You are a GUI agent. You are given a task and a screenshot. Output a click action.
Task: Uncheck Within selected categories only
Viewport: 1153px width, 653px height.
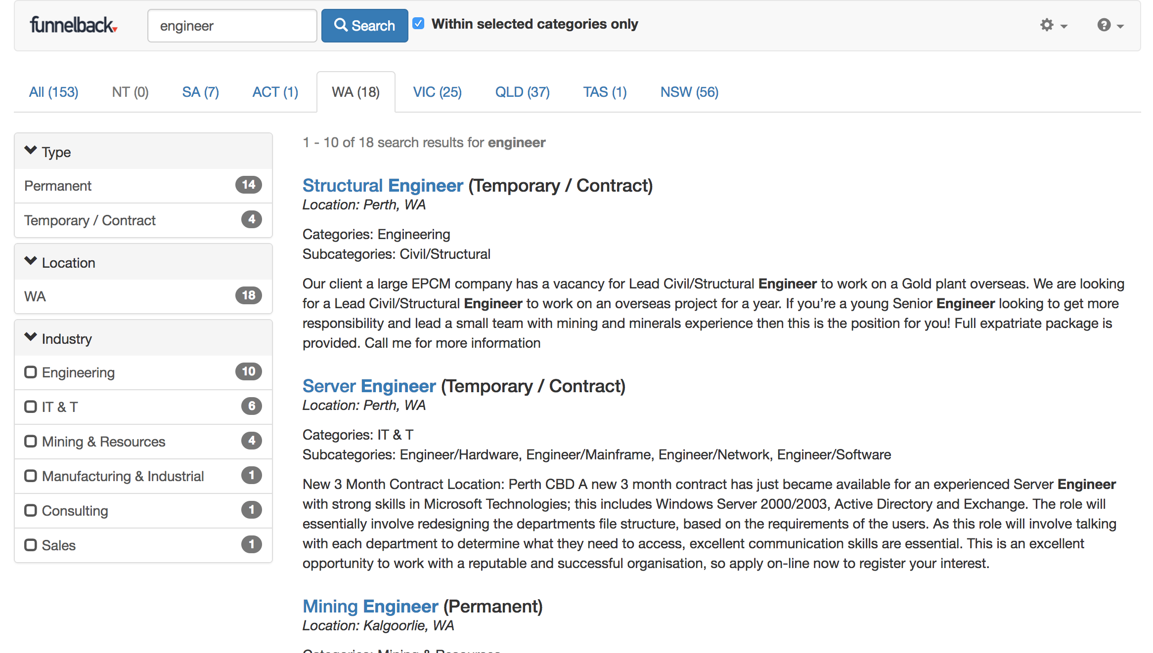coord(418,24)
